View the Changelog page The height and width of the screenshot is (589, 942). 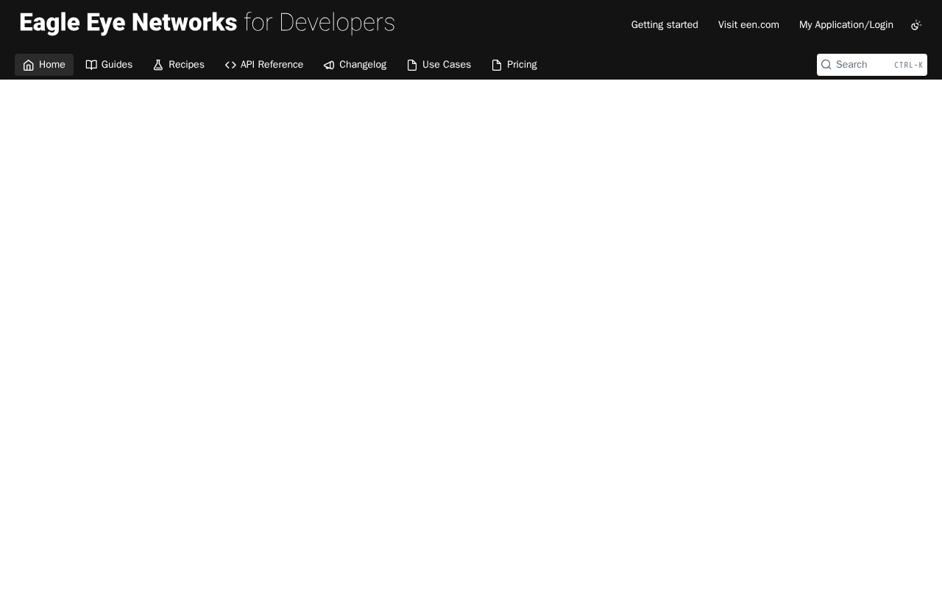point(355,65)
